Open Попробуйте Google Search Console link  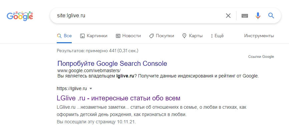(112, 63)
